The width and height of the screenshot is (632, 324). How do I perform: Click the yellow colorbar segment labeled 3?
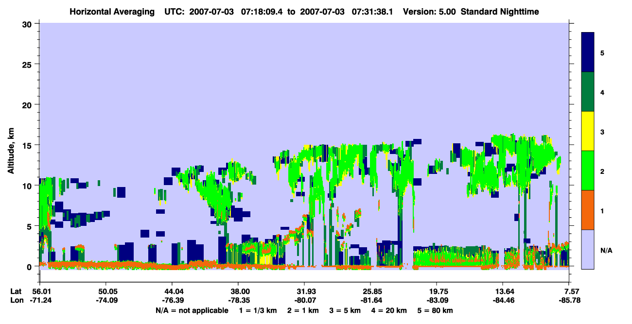(588, 131)
